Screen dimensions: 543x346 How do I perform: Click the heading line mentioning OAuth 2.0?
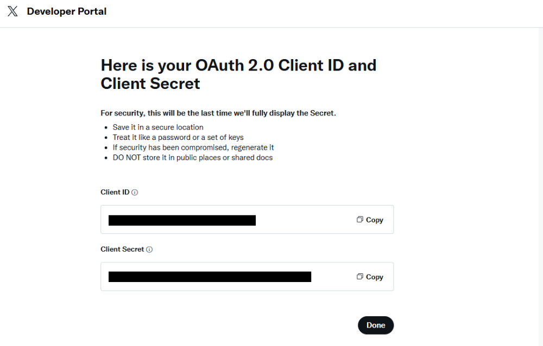[238, 66]
